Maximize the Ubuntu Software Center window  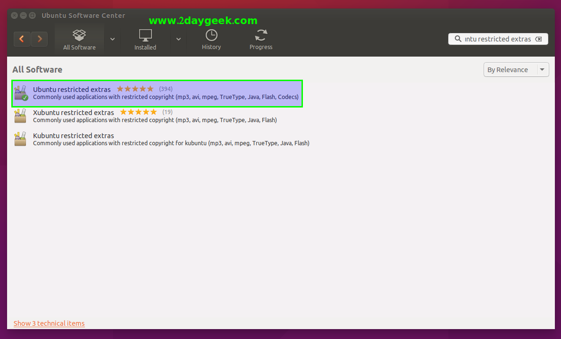coord(32,16)
